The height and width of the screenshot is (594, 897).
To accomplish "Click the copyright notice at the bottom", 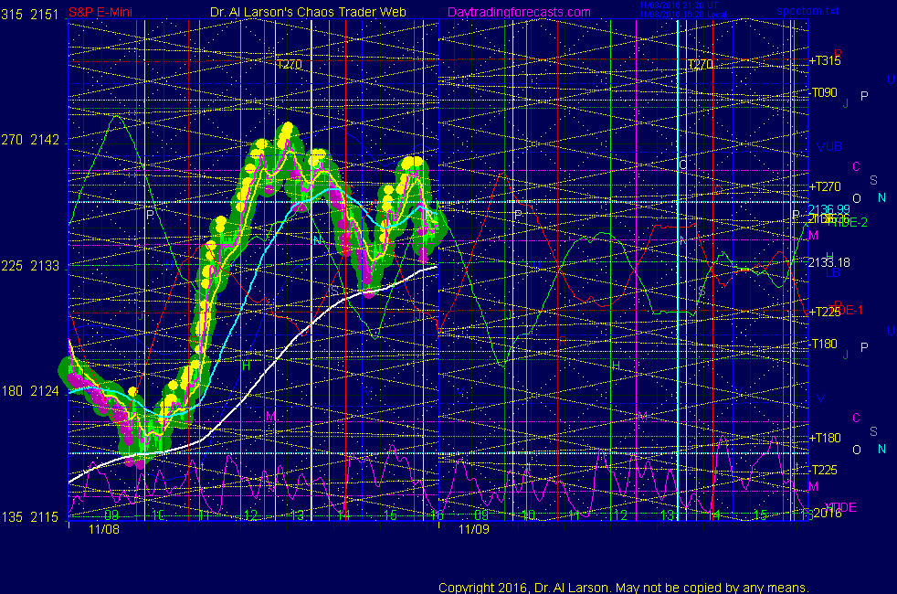I will coord(623,587).
